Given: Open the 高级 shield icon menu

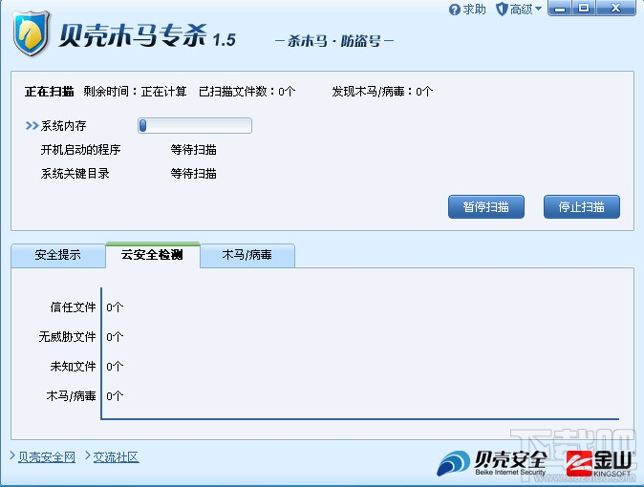Looking at the screenshot, I should click(x=502, y=9).
